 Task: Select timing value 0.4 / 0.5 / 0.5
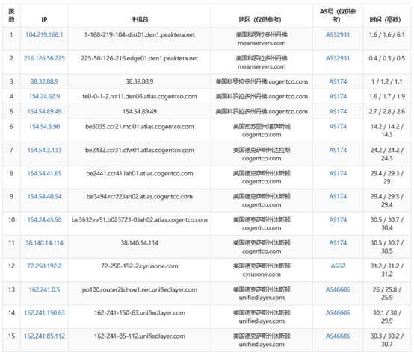386,58
